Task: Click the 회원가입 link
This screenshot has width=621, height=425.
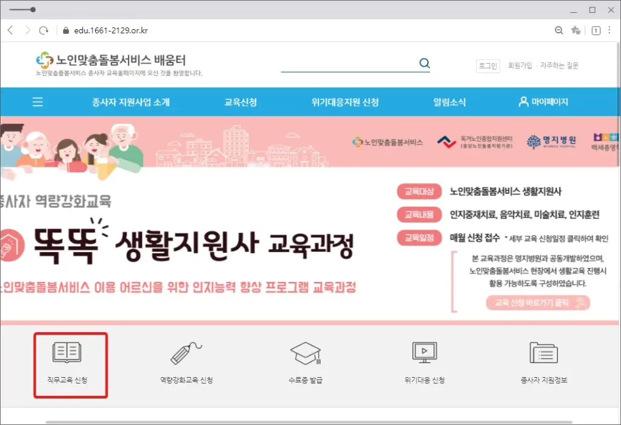Action: click(x=520, y=65)
